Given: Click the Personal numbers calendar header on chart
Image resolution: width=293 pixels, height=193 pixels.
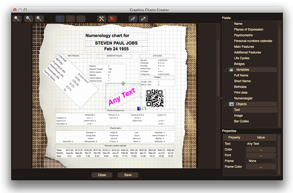Looking at the screenshot, I should [x=115, y=146].
